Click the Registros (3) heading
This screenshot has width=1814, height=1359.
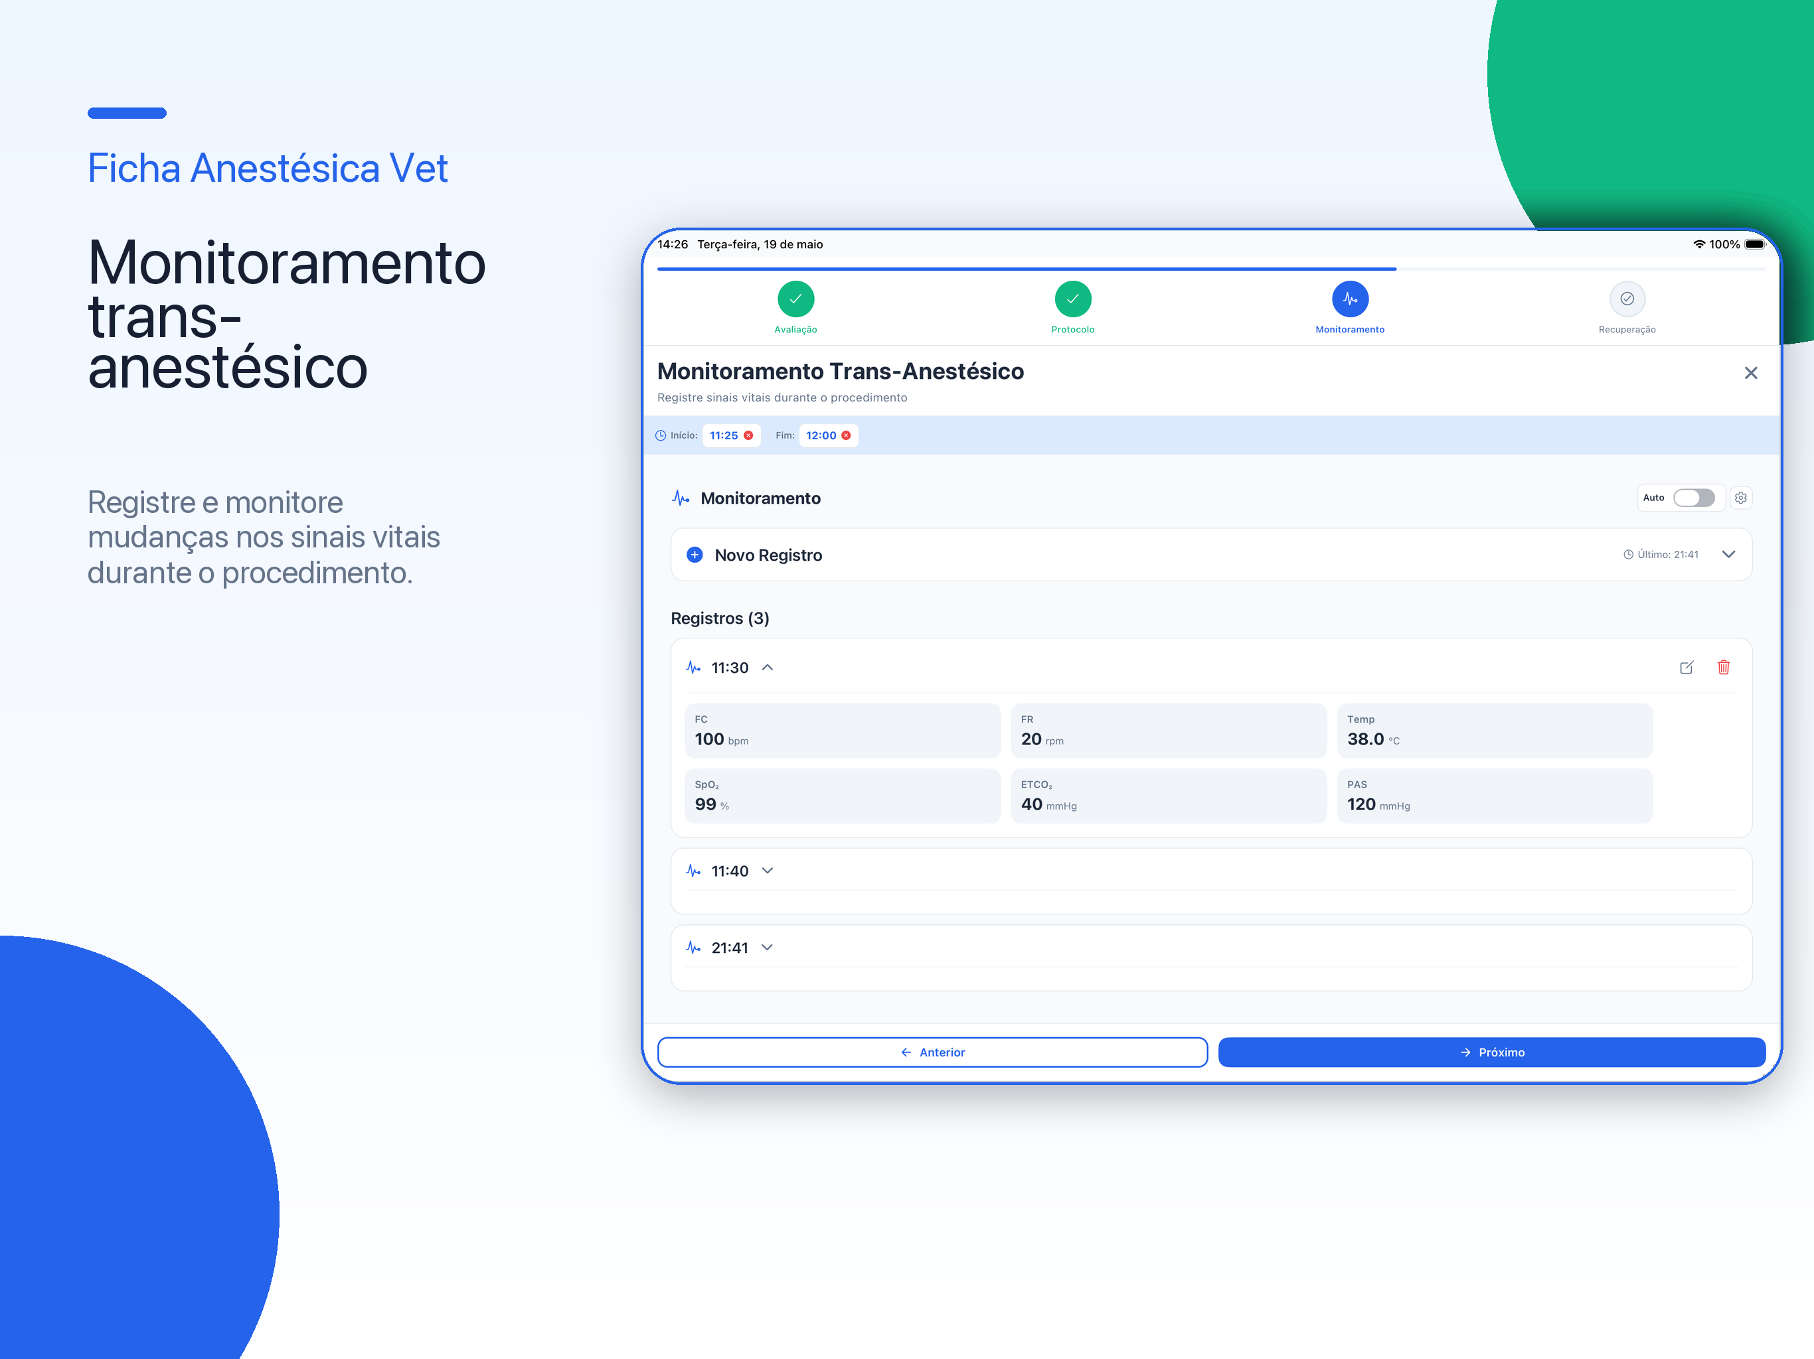tap(720, 618)
